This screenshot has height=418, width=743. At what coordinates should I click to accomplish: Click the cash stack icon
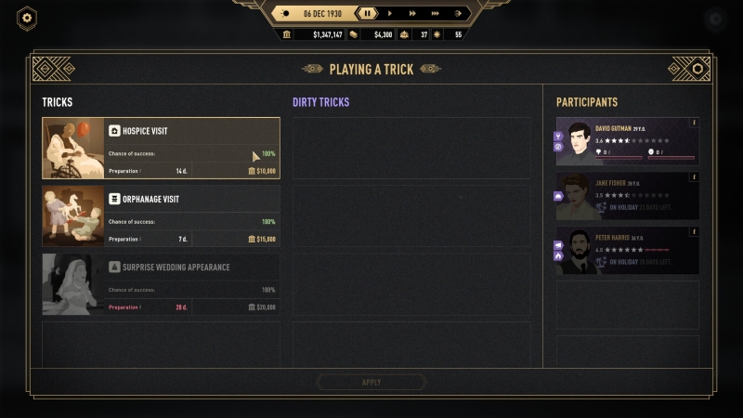pyautogui.click(x=353, y=34)
